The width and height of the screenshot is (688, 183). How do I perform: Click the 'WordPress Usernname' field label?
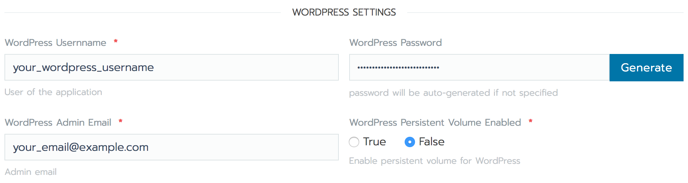(55, 43)
